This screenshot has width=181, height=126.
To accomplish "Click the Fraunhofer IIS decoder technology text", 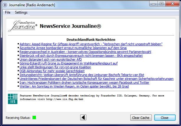I will (92, 97).
